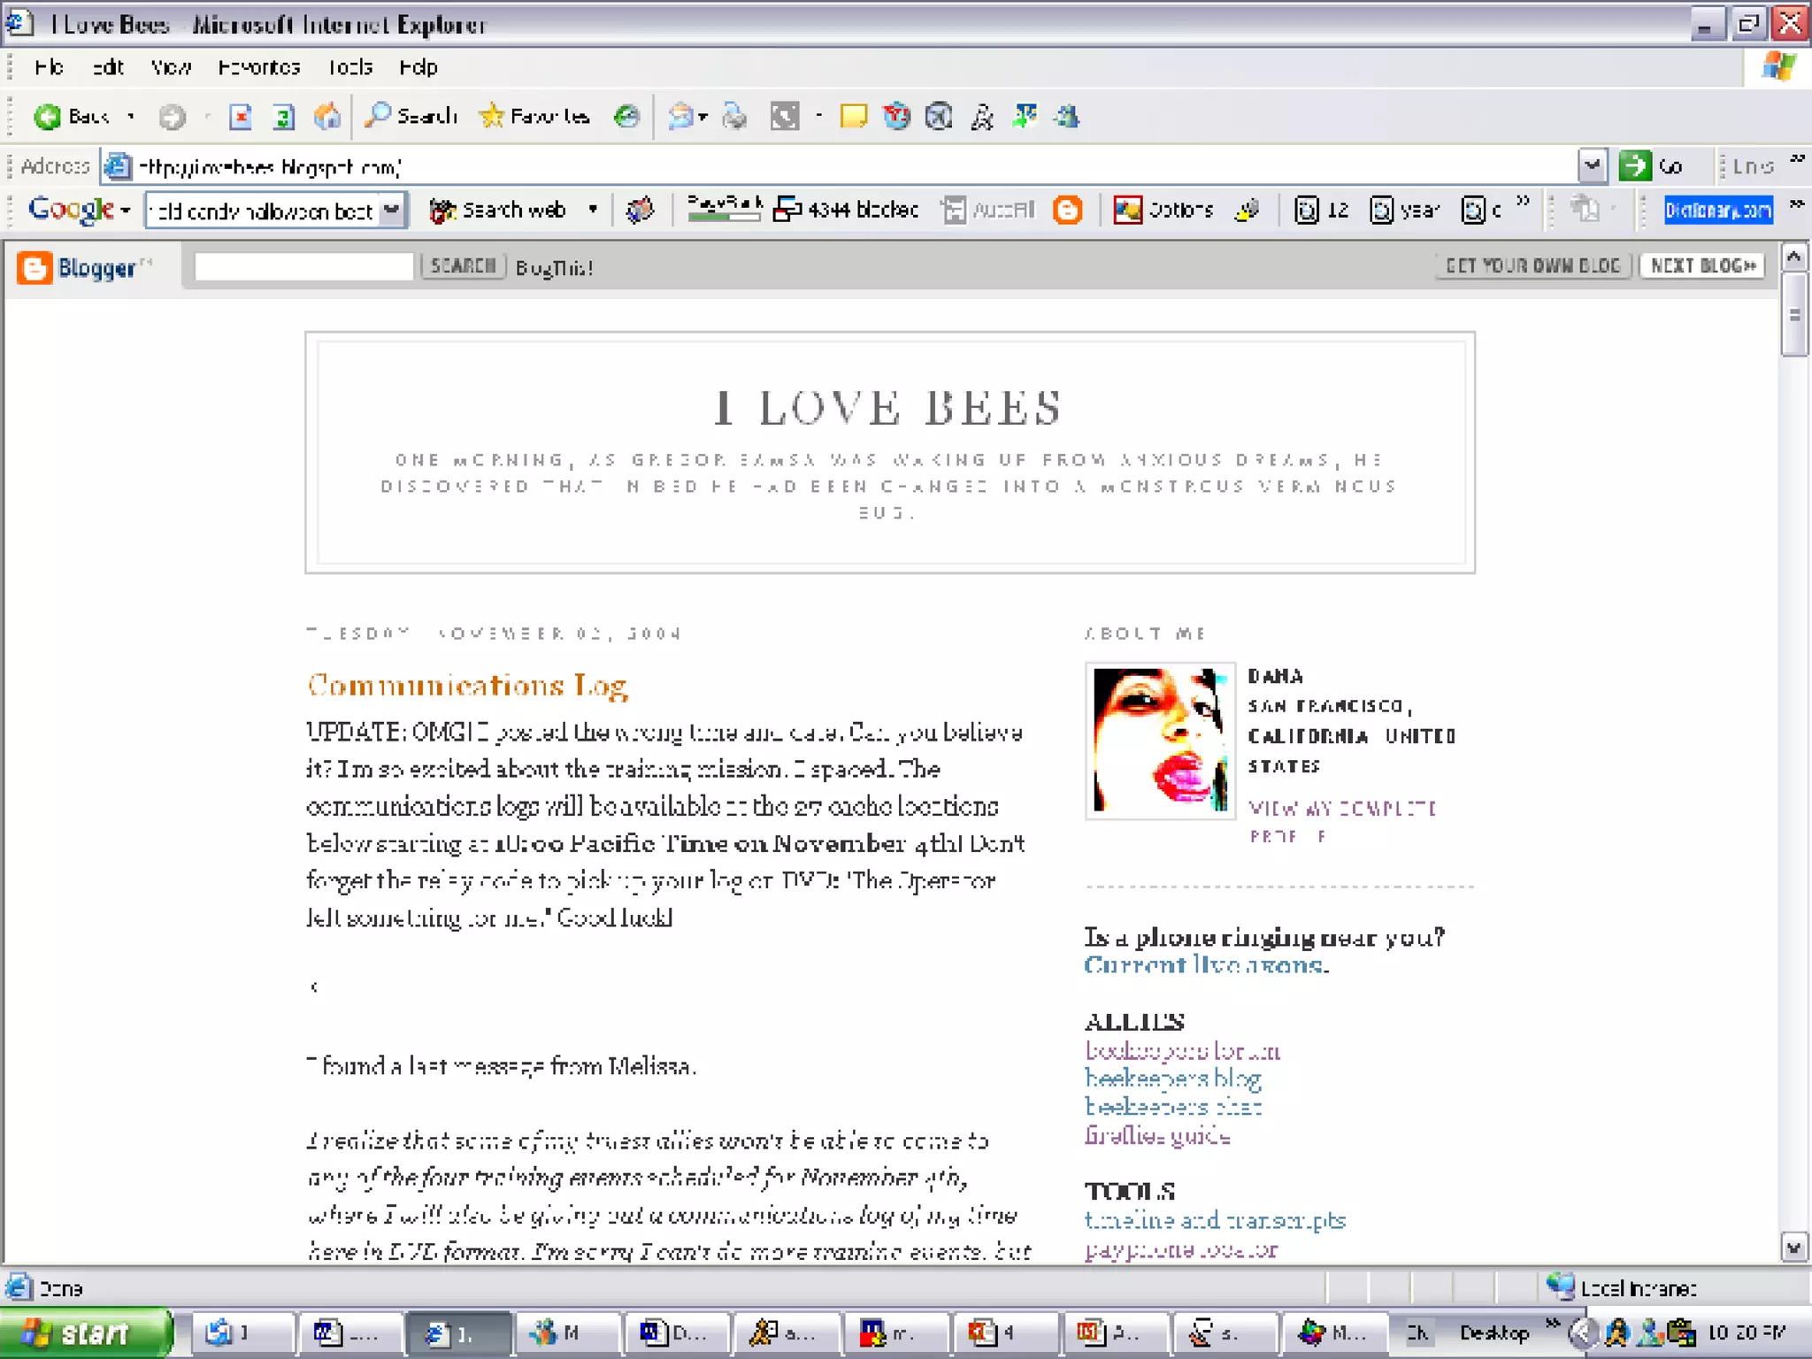The height and width of the screenshot is (1359, 1812).
Task: Click the Windows Start button
Action: [85, 1332]
